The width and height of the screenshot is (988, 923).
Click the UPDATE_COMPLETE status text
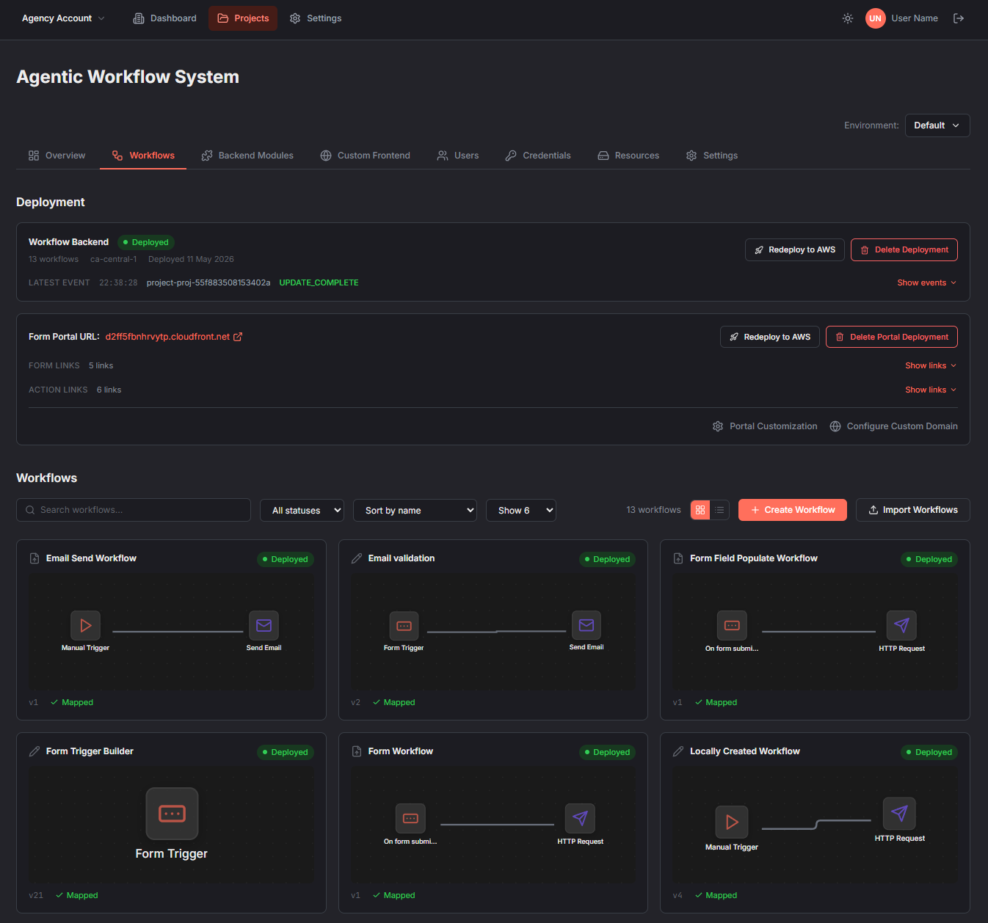[x=319, y=282]
